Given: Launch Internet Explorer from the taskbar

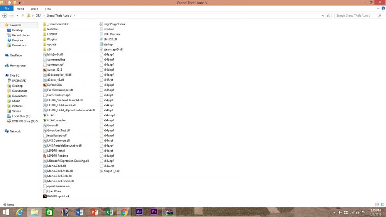Looking at the screenshot, I should (x=19, y=212).
